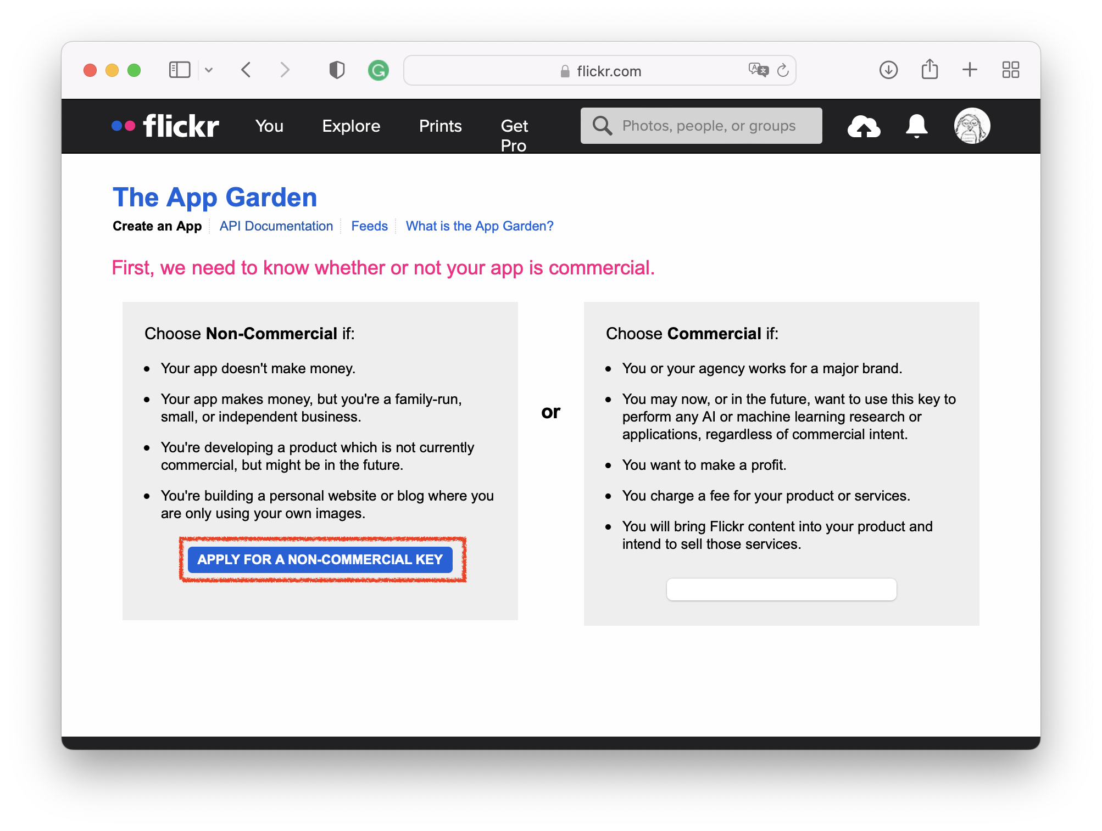The height and width of the screenshot is (831, 1102).
Task: Click the Create an App tab
Action: point(157,225)
